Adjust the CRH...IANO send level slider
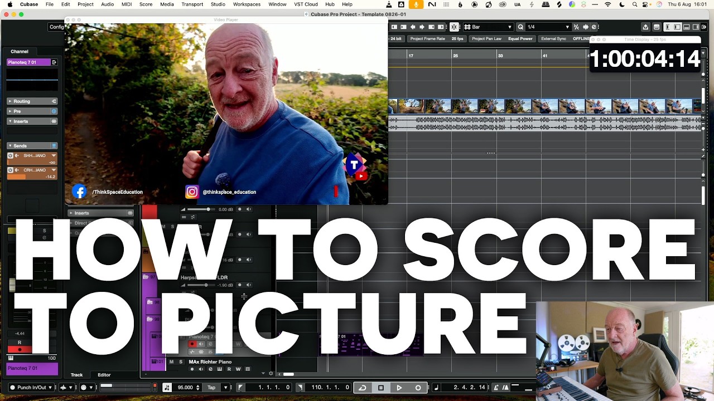The height and width of the screenshot is (401, 714). point(32,177)
